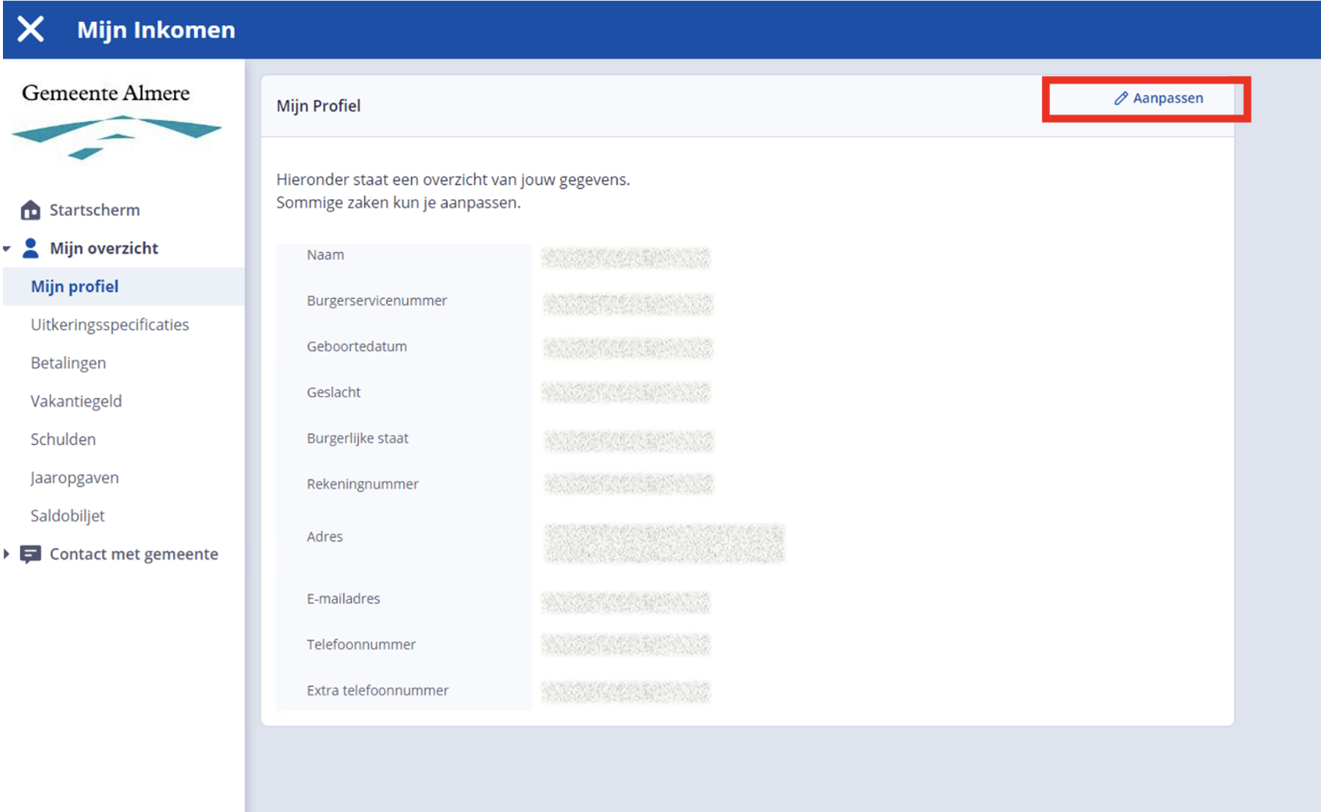Click the blurred Rekeningnummer value
Image resolution: width=1321 pixels, height=812 pixels.
click(x=628, y=484)
